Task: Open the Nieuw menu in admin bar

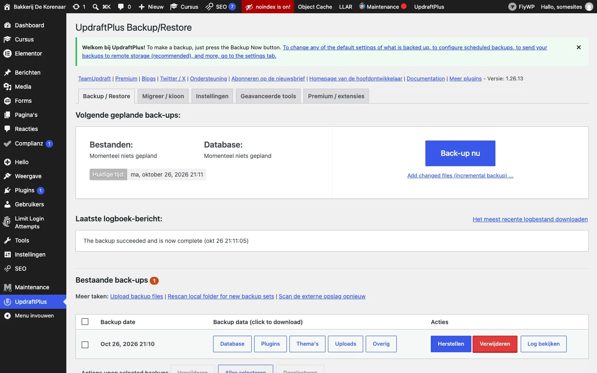Action: (x=151, y=7)
